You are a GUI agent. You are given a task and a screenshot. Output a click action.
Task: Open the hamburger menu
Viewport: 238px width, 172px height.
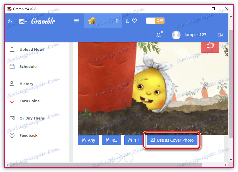coord(76,21)
